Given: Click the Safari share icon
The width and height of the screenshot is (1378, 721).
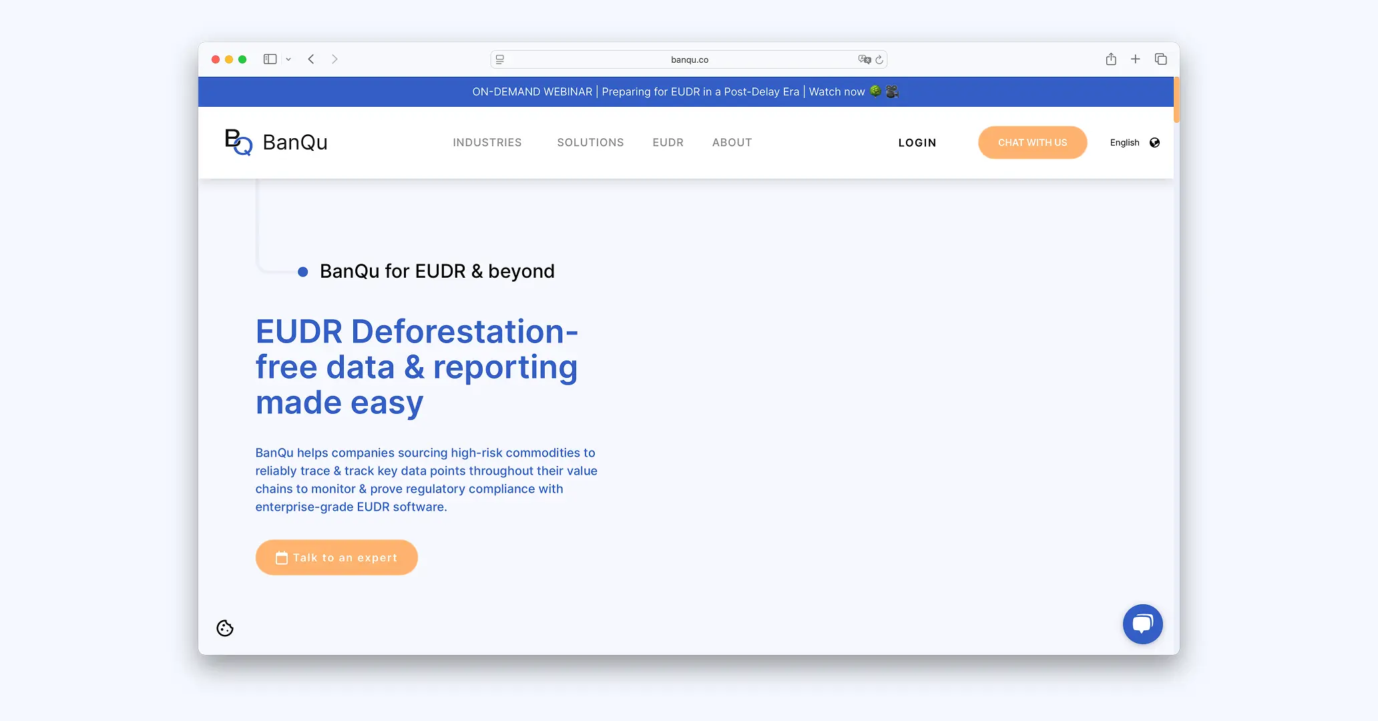Looking at the screenshot, I should point(1111,59).
